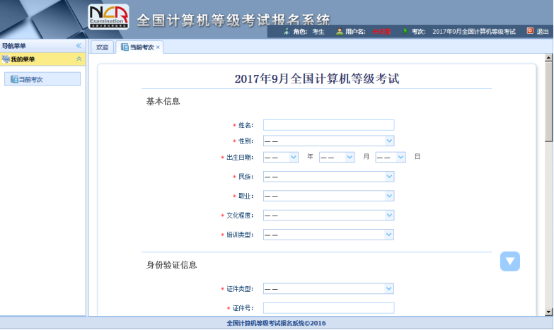
Task: Click the 证件号 input field
Action: click(x=328, y=308)
